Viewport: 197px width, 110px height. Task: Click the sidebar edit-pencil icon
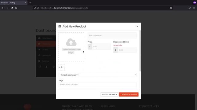coord(40,67)
